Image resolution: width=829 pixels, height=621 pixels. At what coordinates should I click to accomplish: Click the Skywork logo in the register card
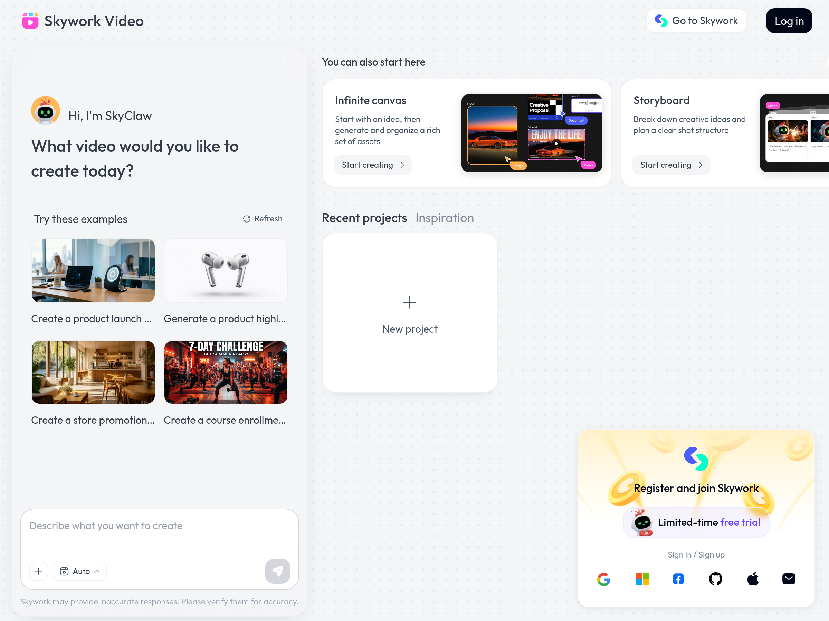[696, 459]
